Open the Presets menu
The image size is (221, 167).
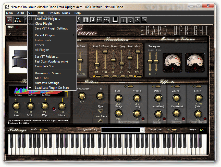point(54,13)
